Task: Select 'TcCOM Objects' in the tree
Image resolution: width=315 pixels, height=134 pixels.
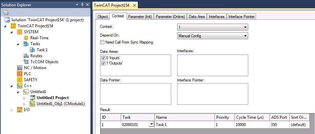Action: (44, 62)
